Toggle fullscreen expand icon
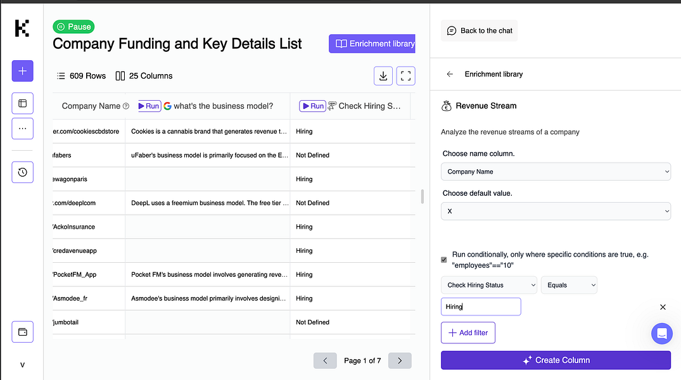This screenshot has width=681, height=380. (406, 76)
